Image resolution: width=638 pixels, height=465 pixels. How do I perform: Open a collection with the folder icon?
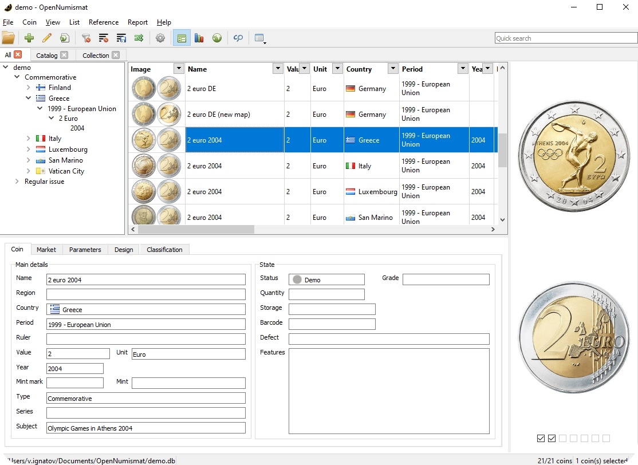[x=8, y=38]
